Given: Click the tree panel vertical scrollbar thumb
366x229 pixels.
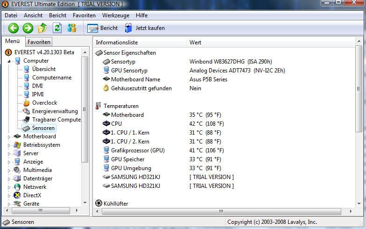Looking at the screenshot, I should (x=85, y=109).
